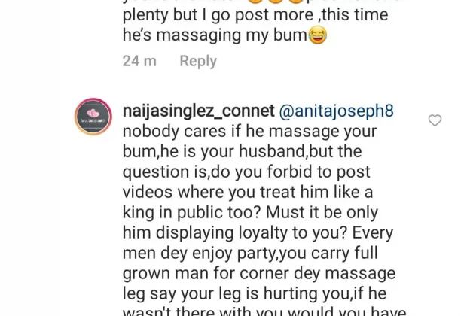The height and width of the screenshot is (316, 467).
Task: Reply to the comment posted 24 m ago
Action: point(198,61)
